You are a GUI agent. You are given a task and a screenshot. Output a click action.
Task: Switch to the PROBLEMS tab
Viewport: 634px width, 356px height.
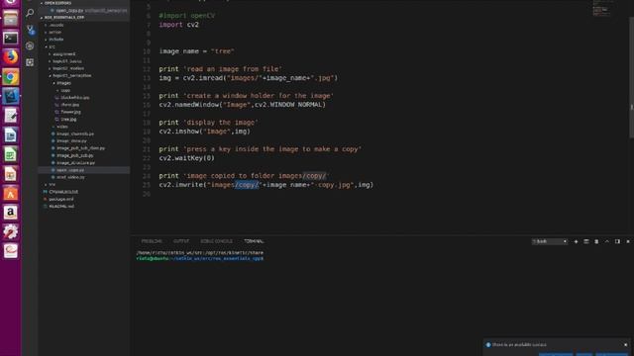coord(152,241)
